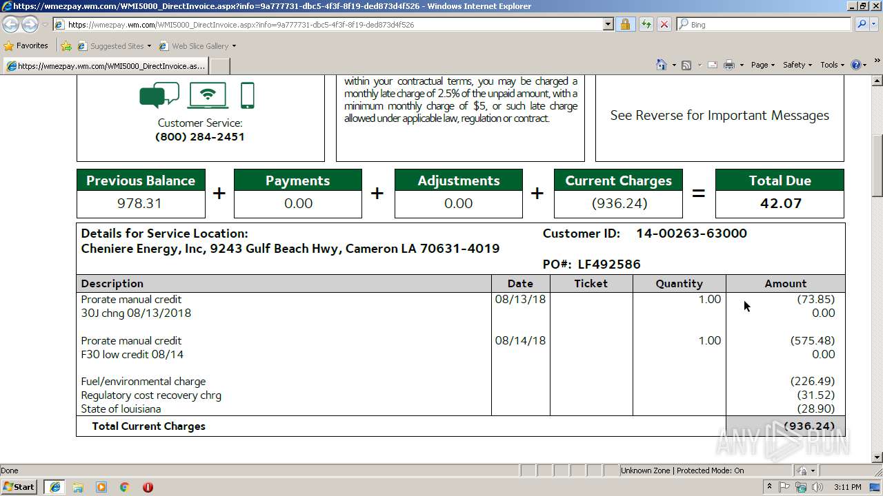Open the volume speaker tray icon
This screenshot has width=883, height=496.
point(818,487)
